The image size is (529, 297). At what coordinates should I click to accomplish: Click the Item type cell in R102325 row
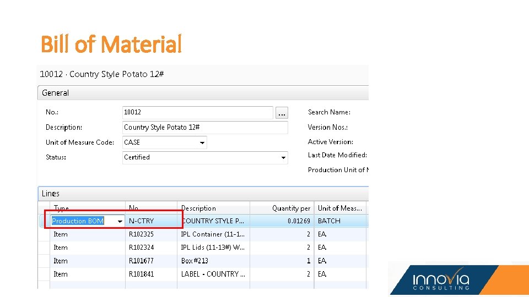click(88, 234)
